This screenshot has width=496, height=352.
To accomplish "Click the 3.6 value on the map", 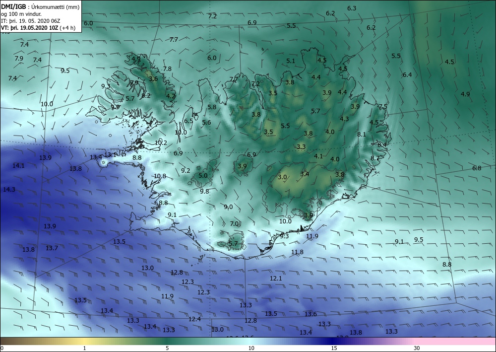I will 153,78.
